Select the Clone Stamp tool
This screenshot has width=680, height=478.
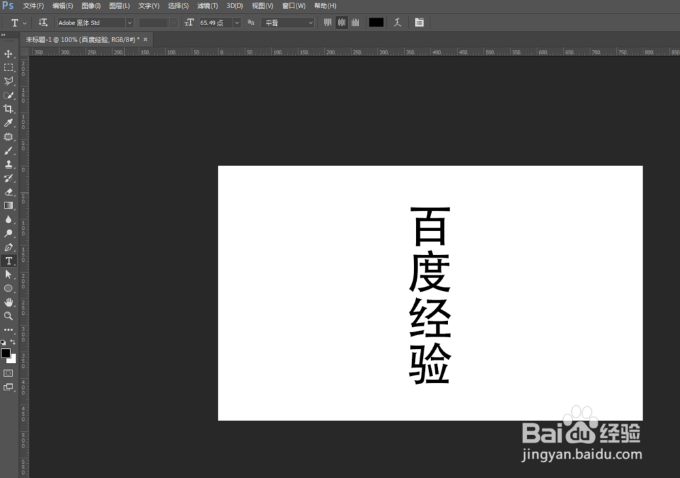[x=9, y=164]
